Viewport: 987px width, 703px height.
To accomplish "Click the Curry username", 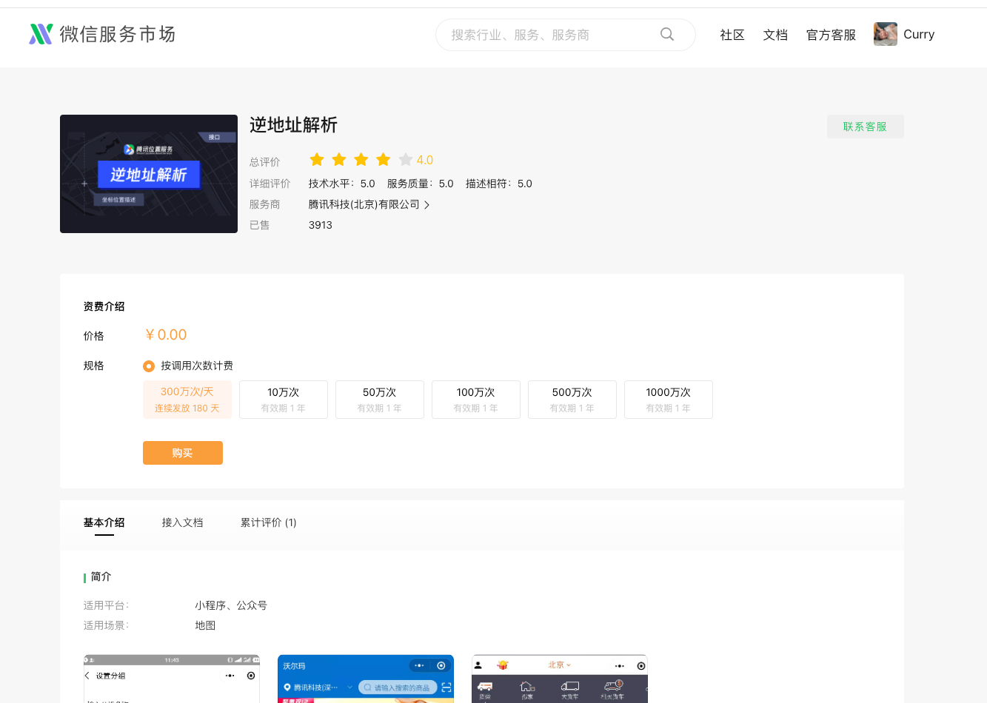I will coord(919,34).
